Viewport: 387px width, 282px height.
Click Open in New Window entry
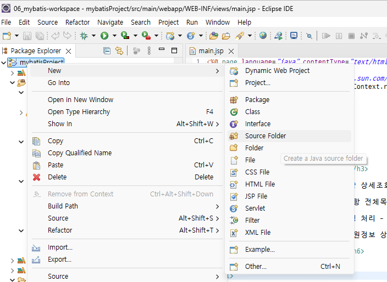(x=127, y=100)
